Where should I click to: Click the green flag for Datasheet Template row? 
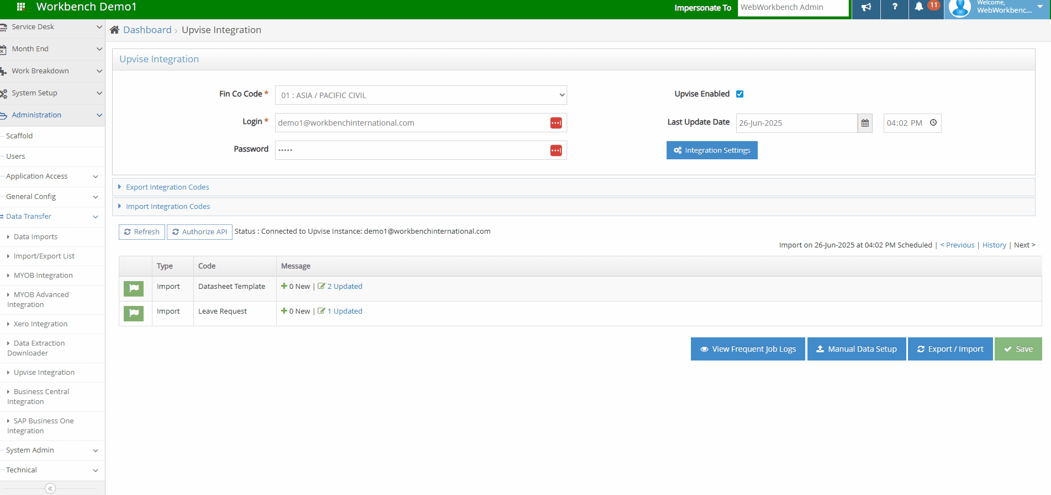point(134,288)
